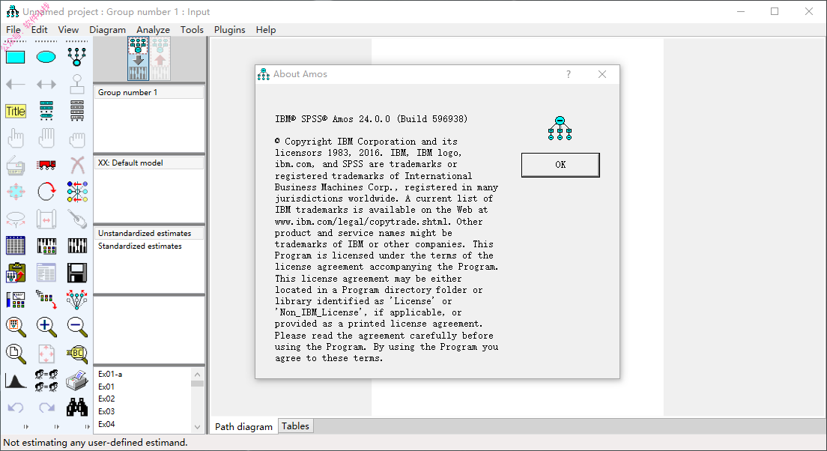Select XX: Default model in the models list
This screenshot has height=451, width=827.
tap(149, 163)
